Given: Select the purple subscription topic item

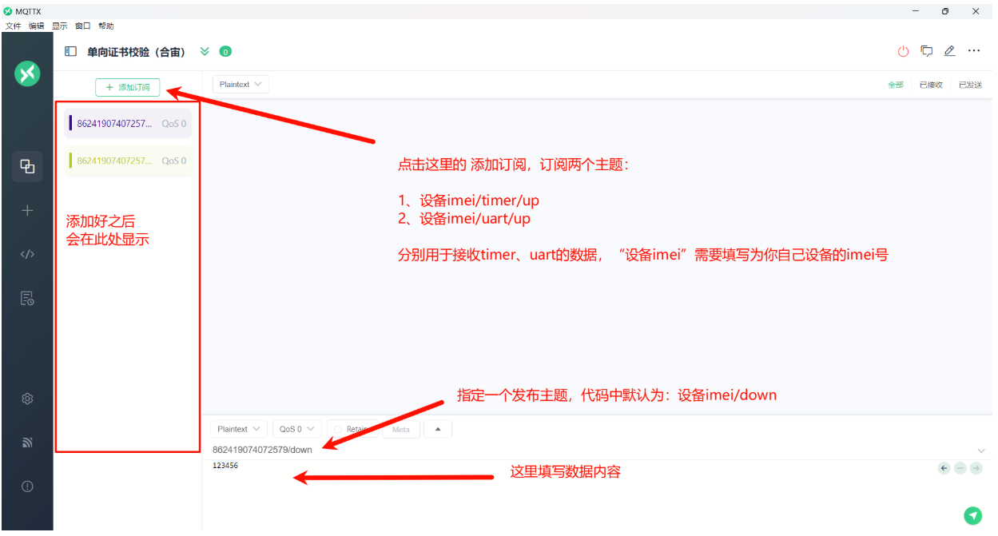Looking at the screenshot, I should (128, 124).
